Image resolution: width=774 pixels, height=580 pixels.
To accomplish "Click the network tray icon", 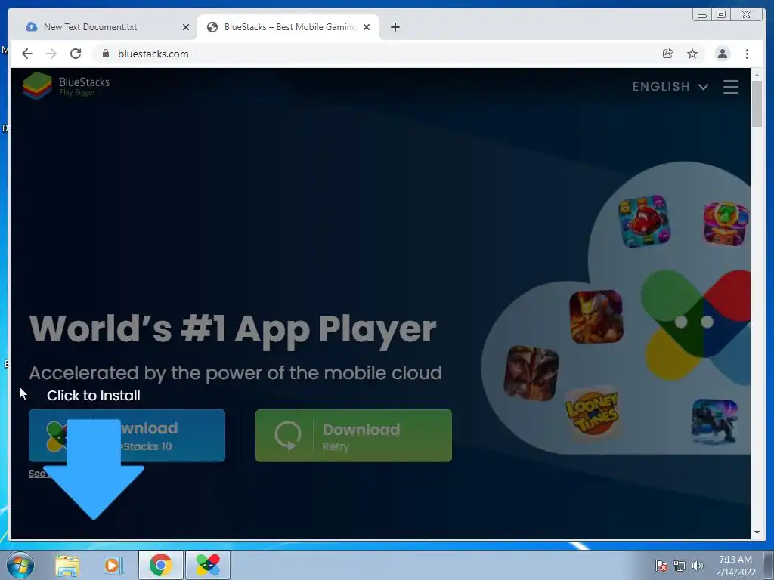I will point(680,566).
